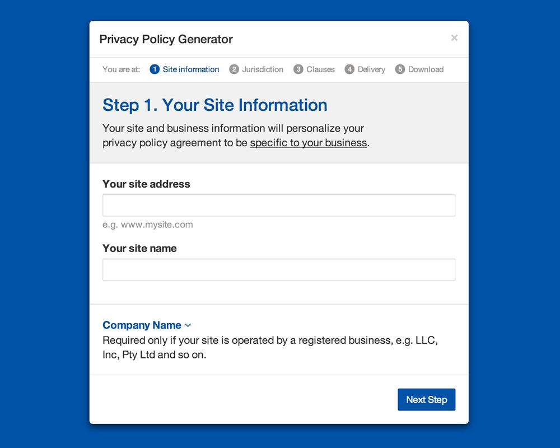The height and width of the screenshot is (448, 560).
Task: Click the X close icon
Action: click(454, 38)
